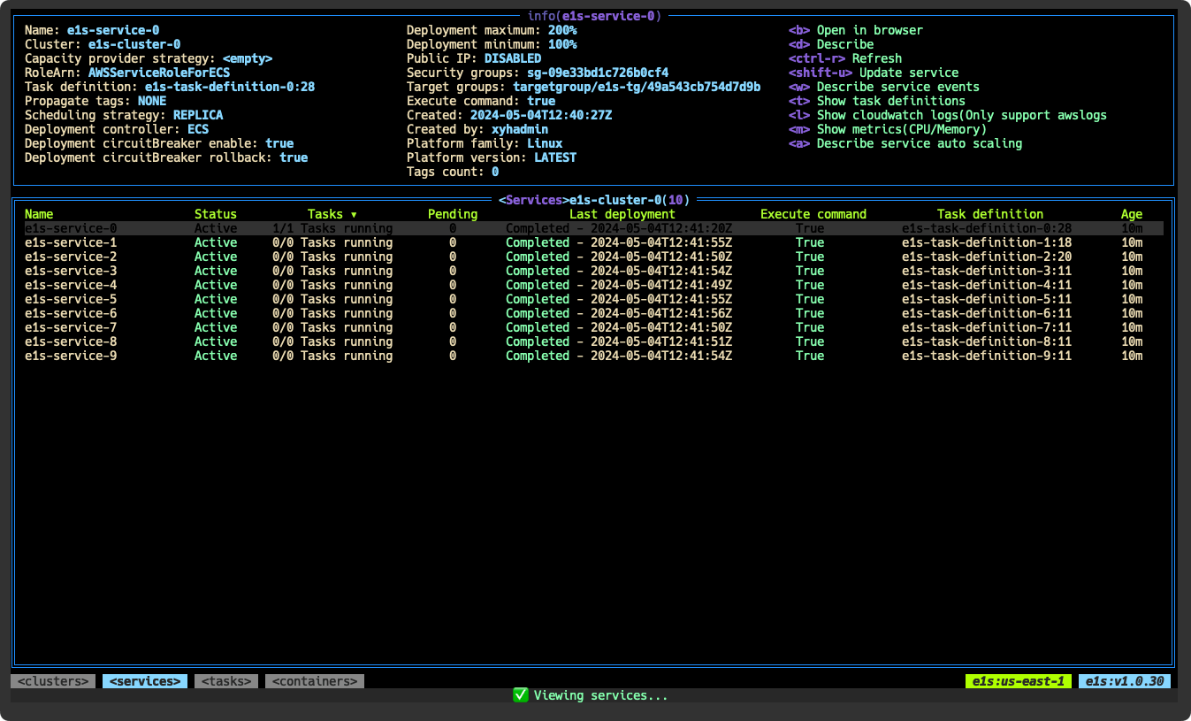This screenshot has width=1191, height=721.
Task: Select the e1s-service-9 row
Action: pos(594,356)
